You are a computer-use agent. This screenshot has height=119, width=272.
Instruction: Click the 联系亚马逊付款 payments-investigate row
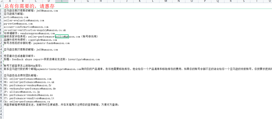138,69
